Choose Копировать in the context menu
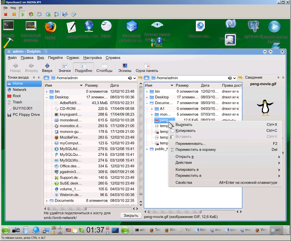The image size is (291, 241). tap(225, 131)
